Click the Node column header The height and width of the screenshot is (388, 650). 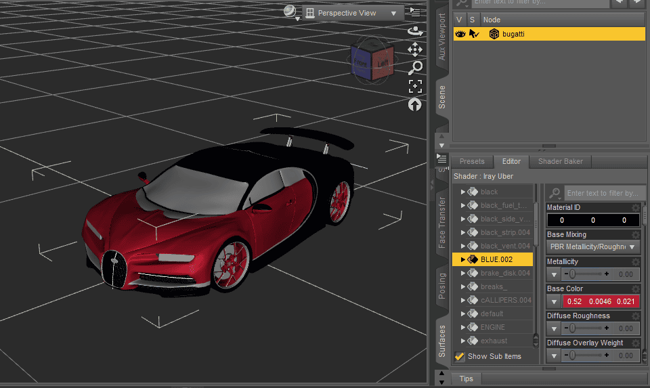pyautogui.click(x=562, y=20)
